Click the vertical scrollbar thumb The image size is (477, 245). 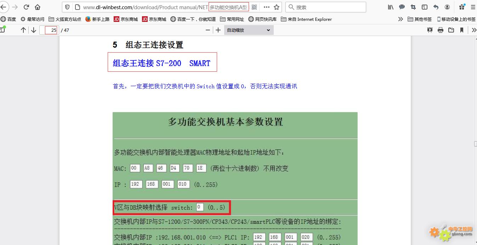coord(476,144)
